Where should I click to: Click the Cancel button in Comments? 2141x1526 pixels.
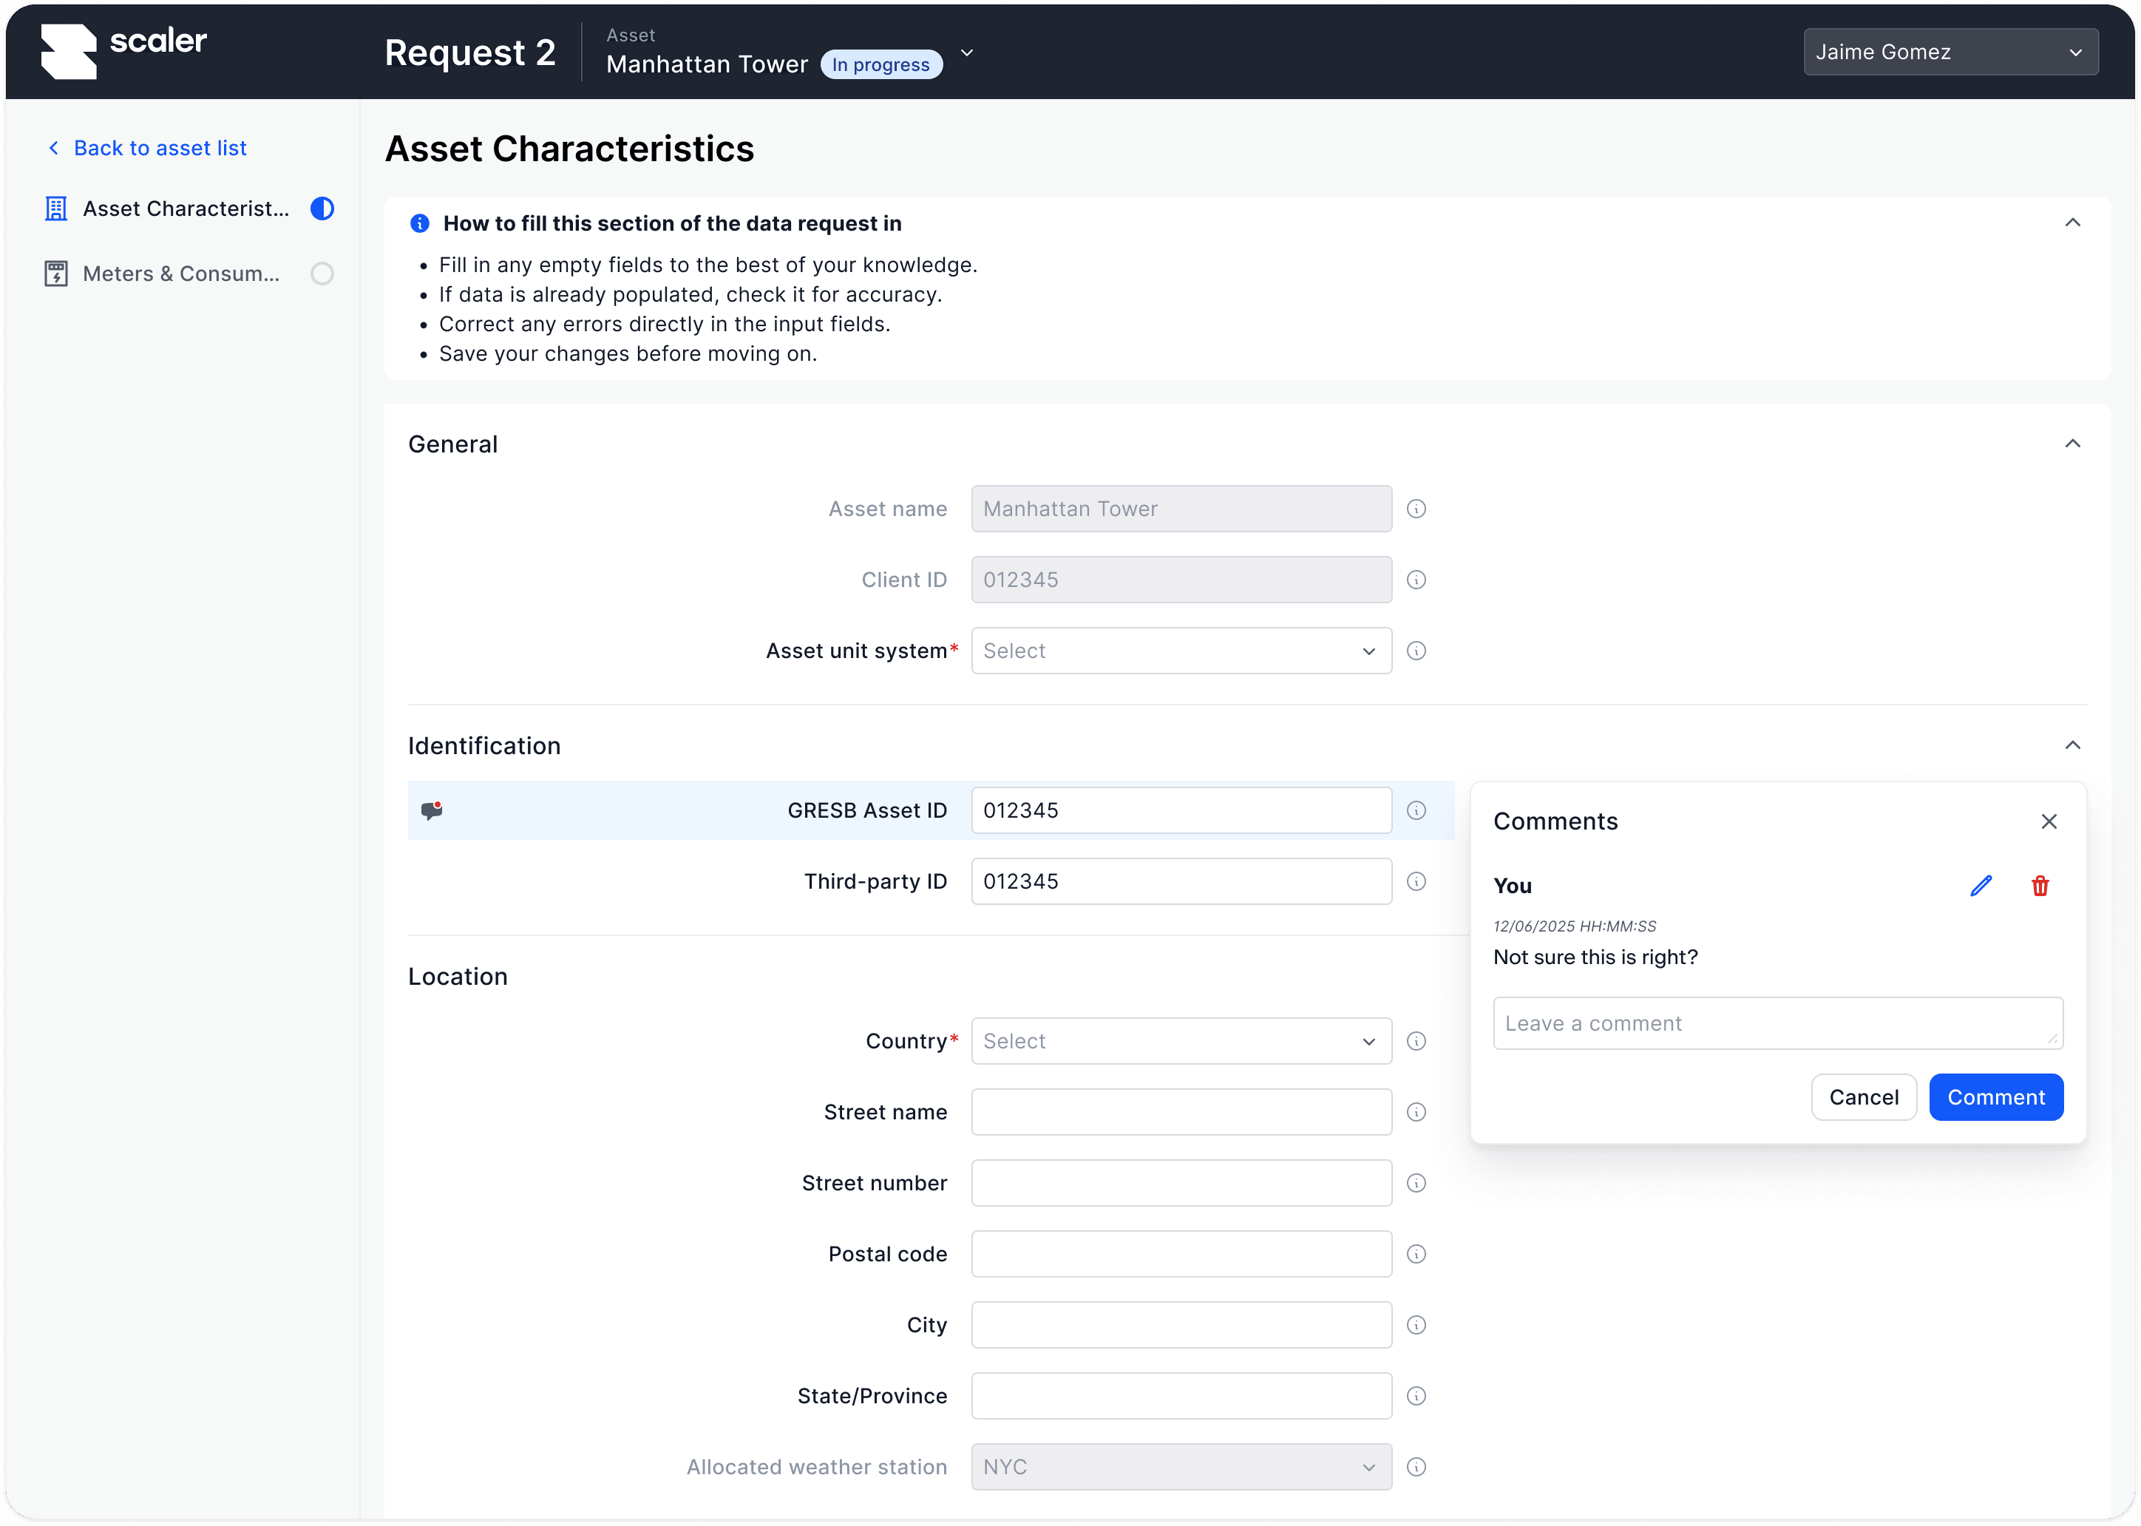[x=1863, y=1097]
